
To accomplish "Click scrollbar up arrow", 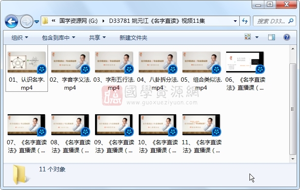I will [x=293, y=49].
